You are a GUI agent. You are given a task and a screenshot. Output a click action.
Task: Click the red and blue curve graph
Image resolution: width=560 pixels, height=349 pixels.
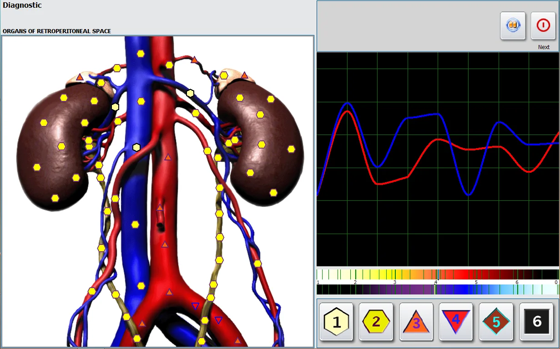(x=438, y=159)
